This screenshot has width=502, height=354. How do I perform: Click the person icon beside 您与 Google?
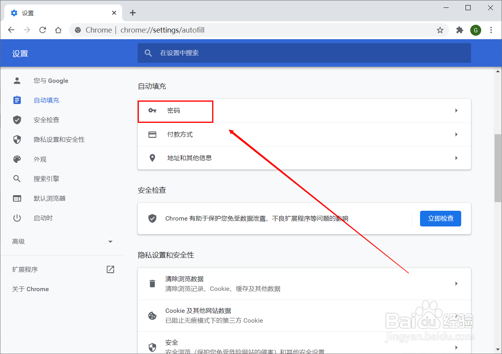[17, 80]
